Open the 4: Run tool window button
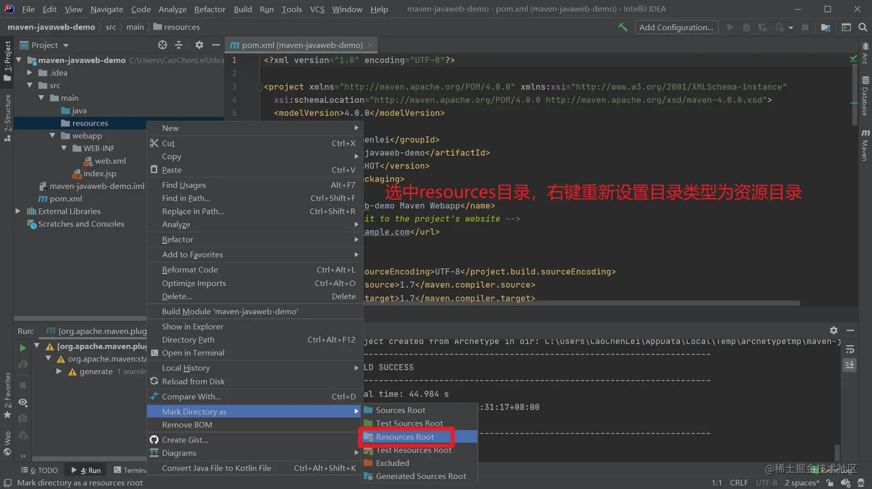The height and width of the screenshot is (489, 872). point(86,470)
